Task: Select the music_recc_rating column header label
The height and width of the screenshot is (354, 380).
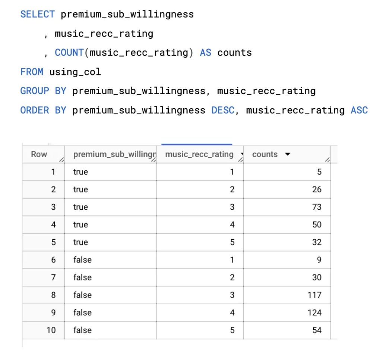Action: click(199, 155)
